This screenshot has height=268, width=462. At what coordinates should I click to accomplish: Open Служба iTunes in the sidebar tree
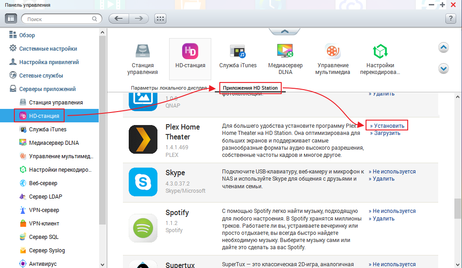(48, 129)
